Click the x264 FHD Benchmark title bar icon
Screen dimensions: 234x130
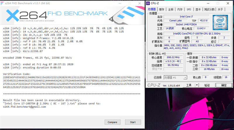tap(2, 3)
